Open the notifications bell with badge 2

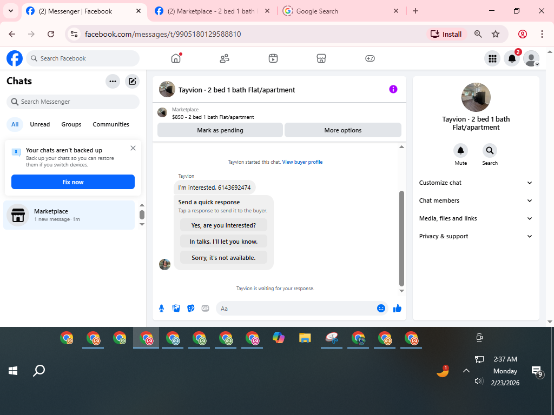pos(512,58)
